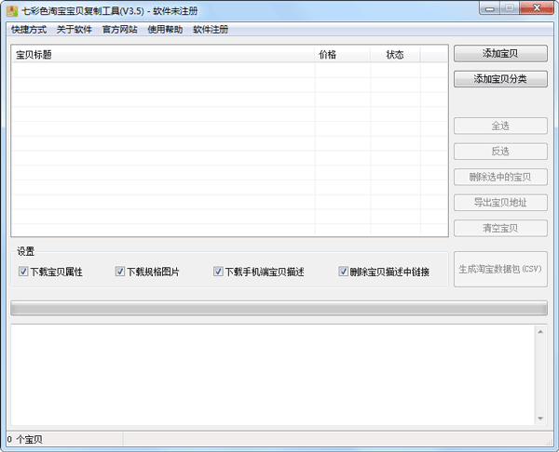Sort by the 价格 column header
Viewport: 559px width, 452px height.
click(x=343, y=55)
